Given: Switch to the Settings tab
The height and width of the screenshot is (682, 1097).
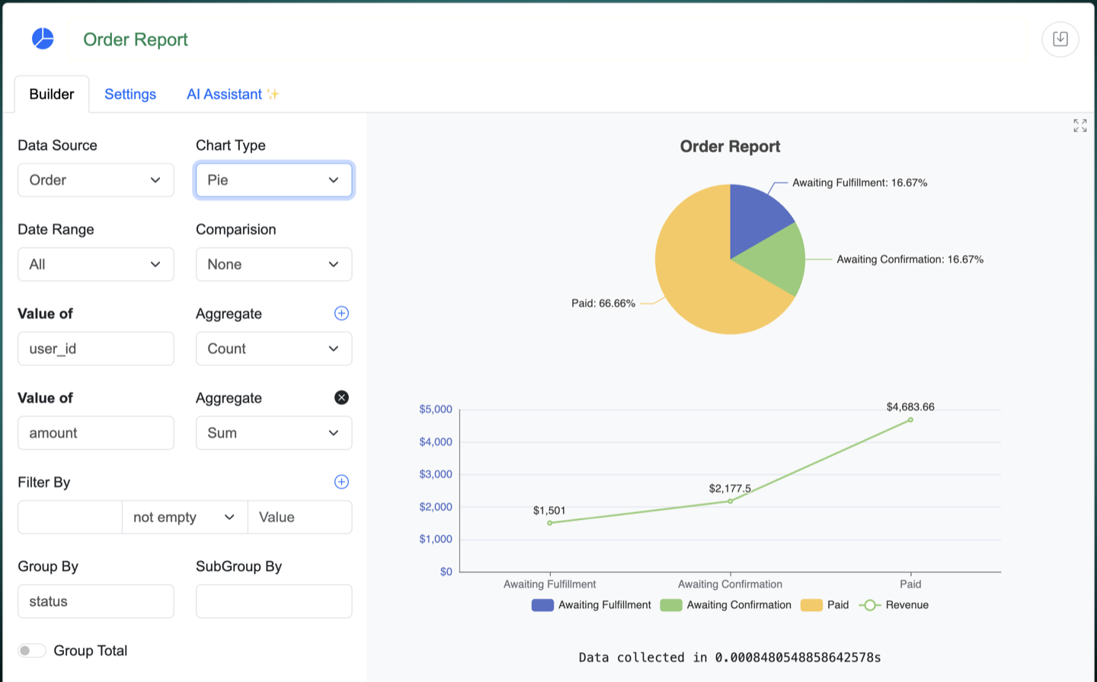Looking at the screenshot, I should click(130, 94).
